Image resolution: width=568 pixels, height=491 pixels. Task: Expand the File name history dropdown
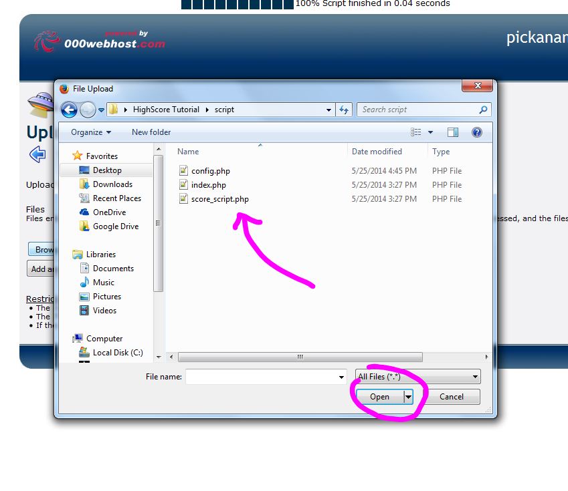[x=342, y=377]
